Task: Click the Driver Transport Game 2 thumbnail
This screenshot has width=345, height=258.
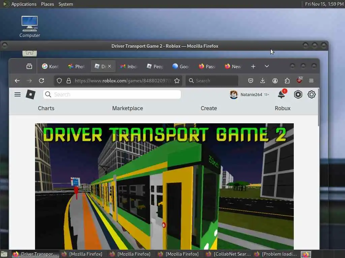Action: click(x=164, y=186)
